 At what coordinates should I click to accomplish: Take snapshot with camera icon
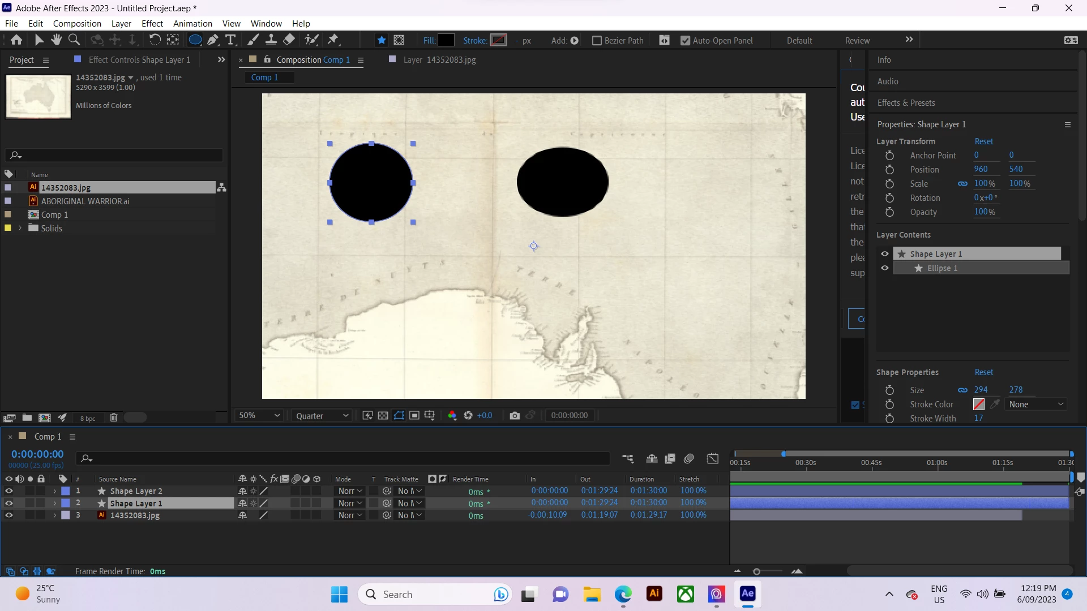coord(514,416)
